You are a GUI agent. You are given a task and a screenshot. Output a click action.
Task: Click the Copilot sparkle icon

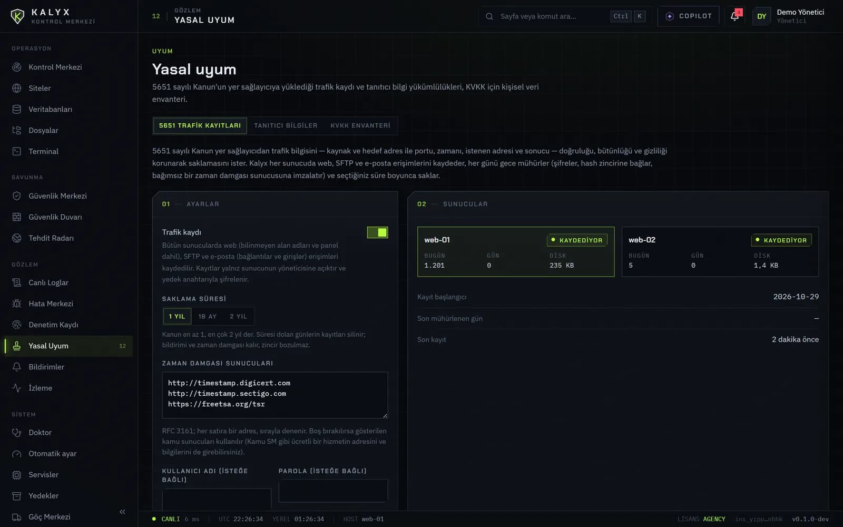(670, 16)
